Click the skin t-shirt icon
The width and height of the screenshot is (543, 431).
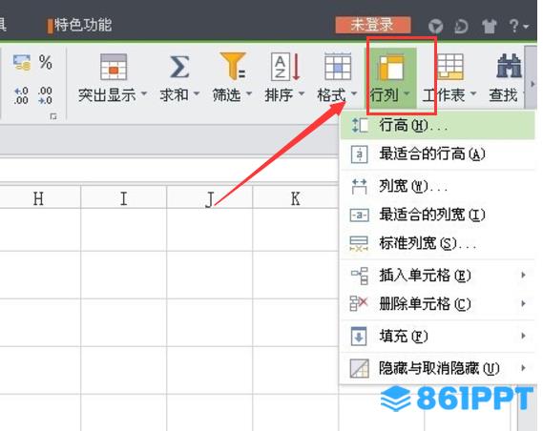[489, 26]
